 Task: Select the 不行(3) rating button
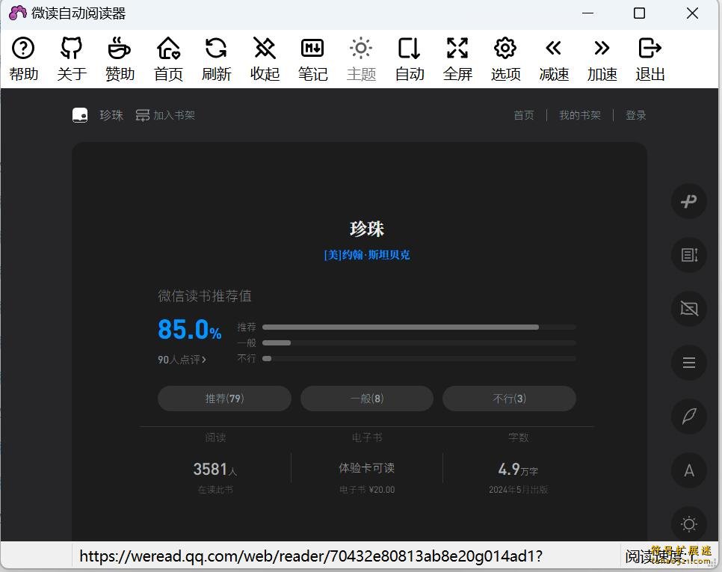click(x=509, y=399)
